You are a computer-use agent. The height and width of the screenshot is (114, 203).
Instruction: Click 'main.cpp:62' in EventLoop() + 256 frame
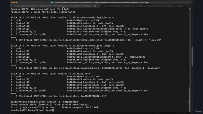(x=116, y=54)
